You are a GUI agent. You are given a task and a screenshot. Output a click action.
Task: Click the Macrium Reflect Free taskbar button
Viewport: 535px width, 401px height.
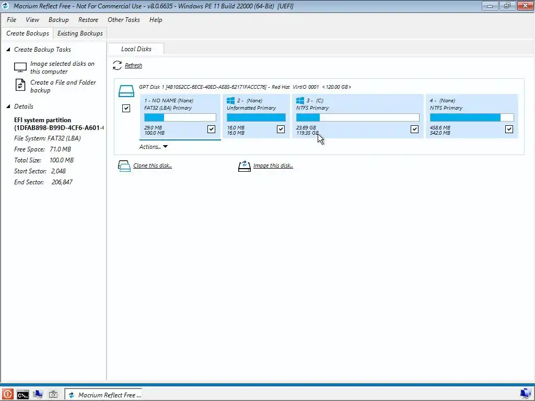coord(103,395)
